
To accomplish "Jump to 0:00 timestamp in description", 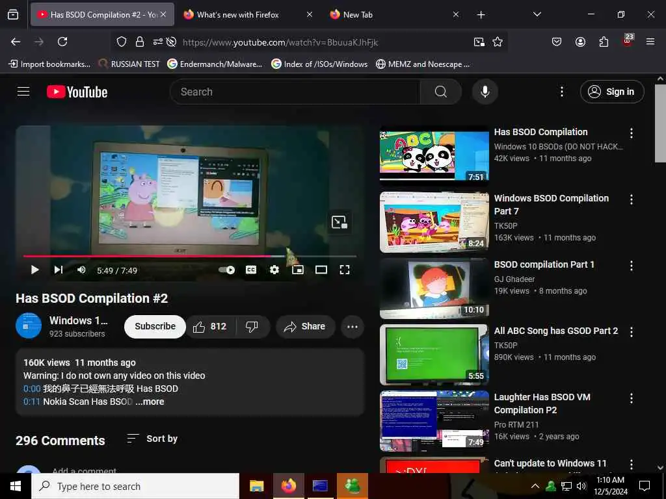I will tap(32, 389).
